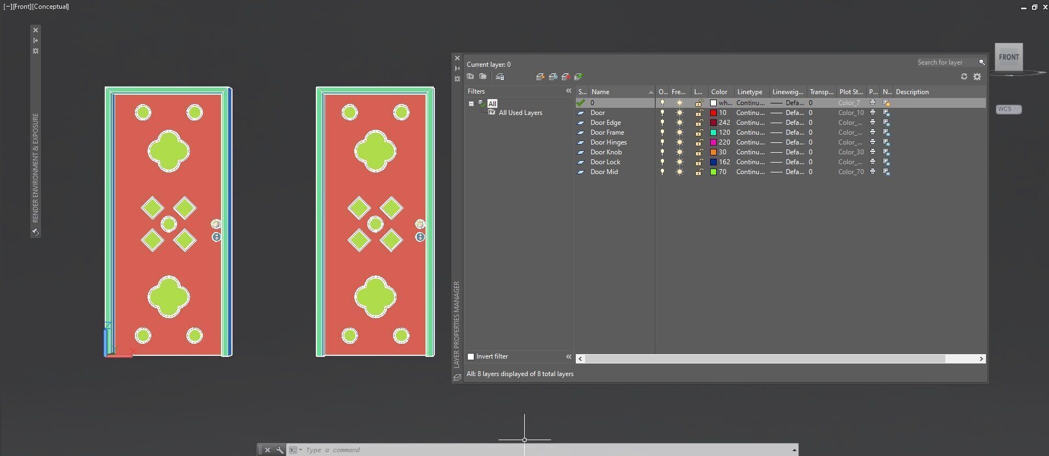
Task: Close the Layer Properties Manager palette
Action: click(457, 58)
